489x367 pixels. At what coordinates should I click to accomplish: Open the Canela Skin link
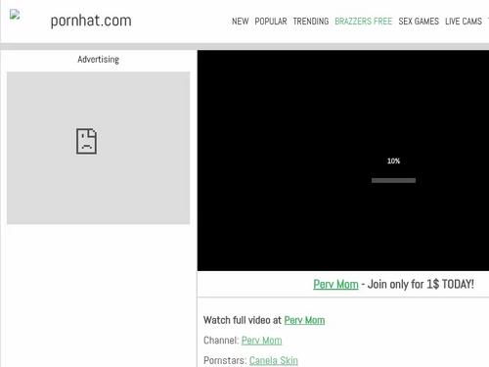tap(274, 360)
